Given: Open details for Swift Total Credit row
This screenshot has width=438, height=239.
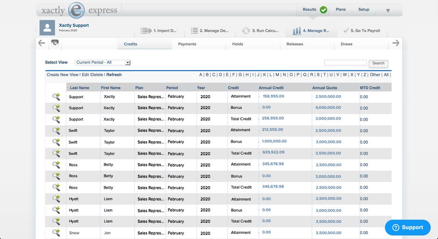Looking at the screenshot, I should point(56,153).
